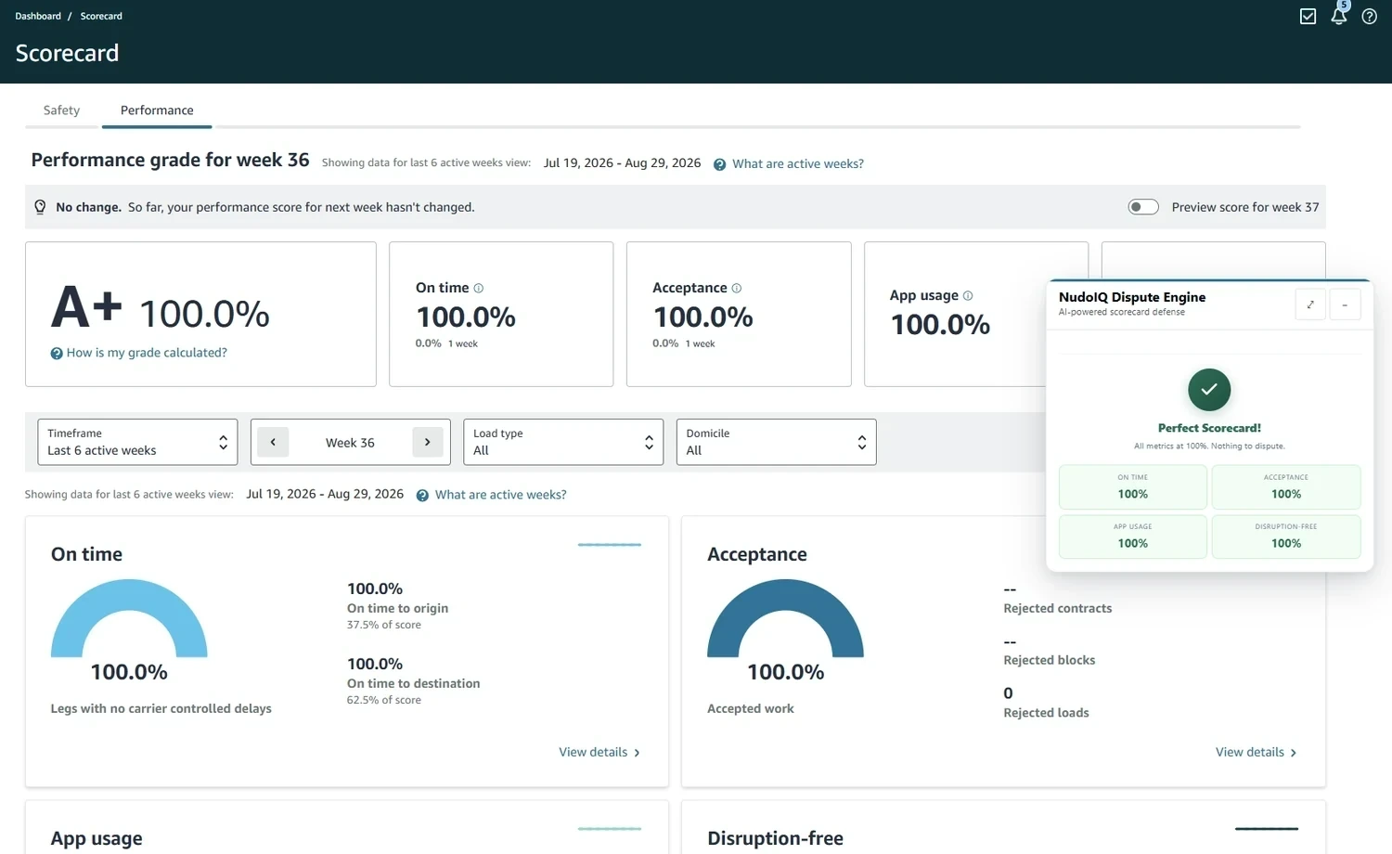This screenshot has height=854, width=1392.
Task: Open the Domicile dropdown
Action: [x=776, y=442]
